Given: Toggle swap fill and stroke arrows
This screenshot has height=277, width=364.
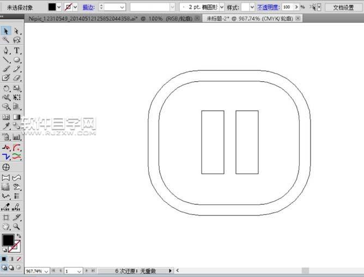Looking at the screenshot, I should coord(19,236).
